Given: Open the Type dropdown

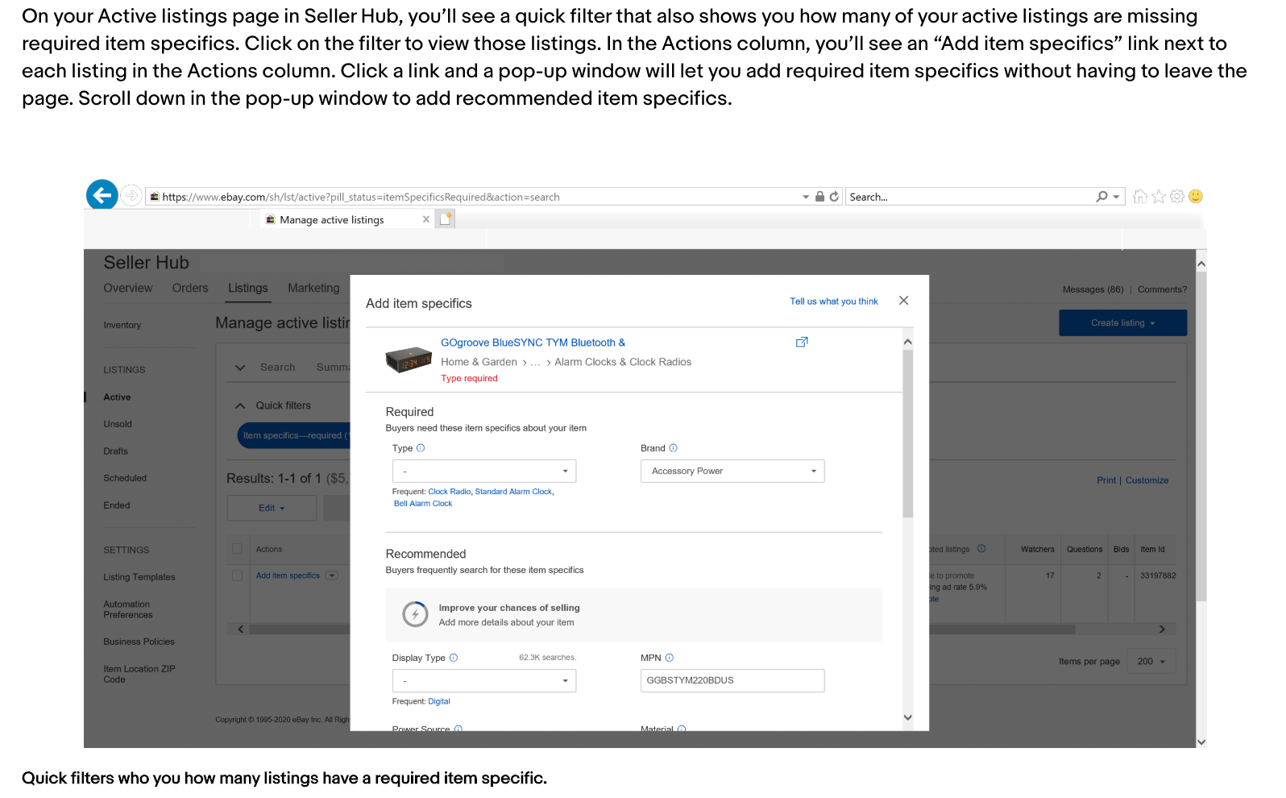Looking at the screenshot, I should pyautogui.click(x=483, y=472).
